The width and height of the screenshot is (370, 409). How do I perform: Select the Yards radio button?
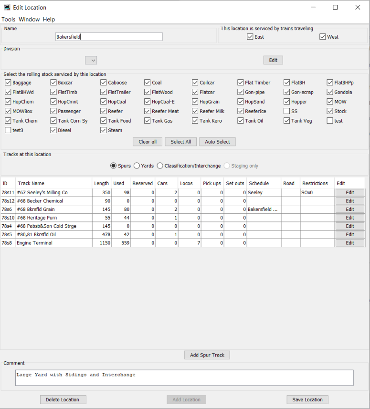click(137, 166)
